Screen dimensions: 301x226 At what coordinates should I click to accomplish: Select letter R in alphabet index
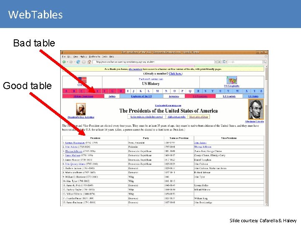[198, 91]
